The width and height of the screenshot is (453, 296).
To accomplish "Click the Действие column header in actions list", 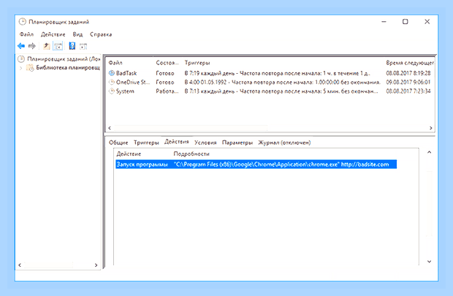I will coord(129,153).
